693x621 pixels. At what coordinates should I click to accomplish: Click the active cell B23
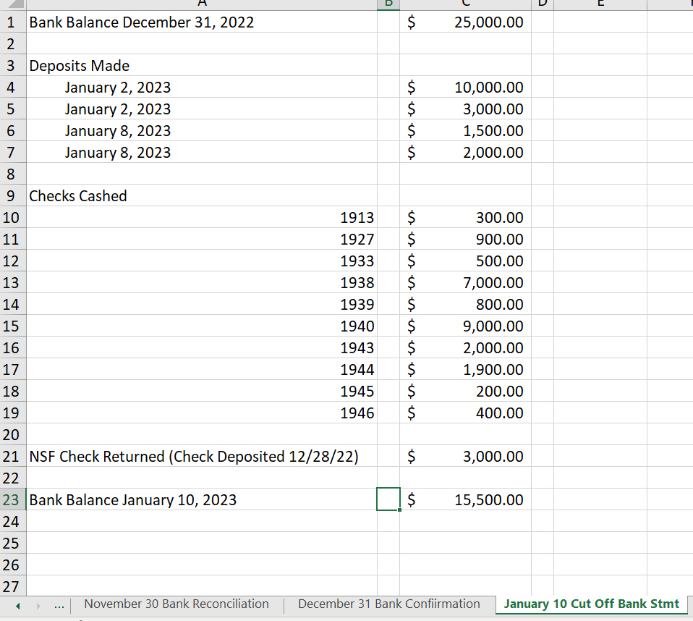tap(388, 499)
